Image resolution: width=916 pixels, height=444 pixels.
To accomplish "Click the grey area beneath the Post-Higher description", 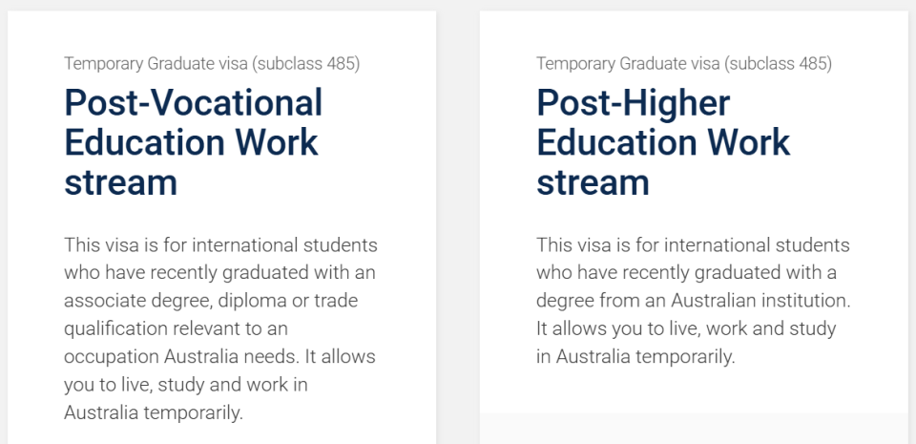I will click(694, 429).
